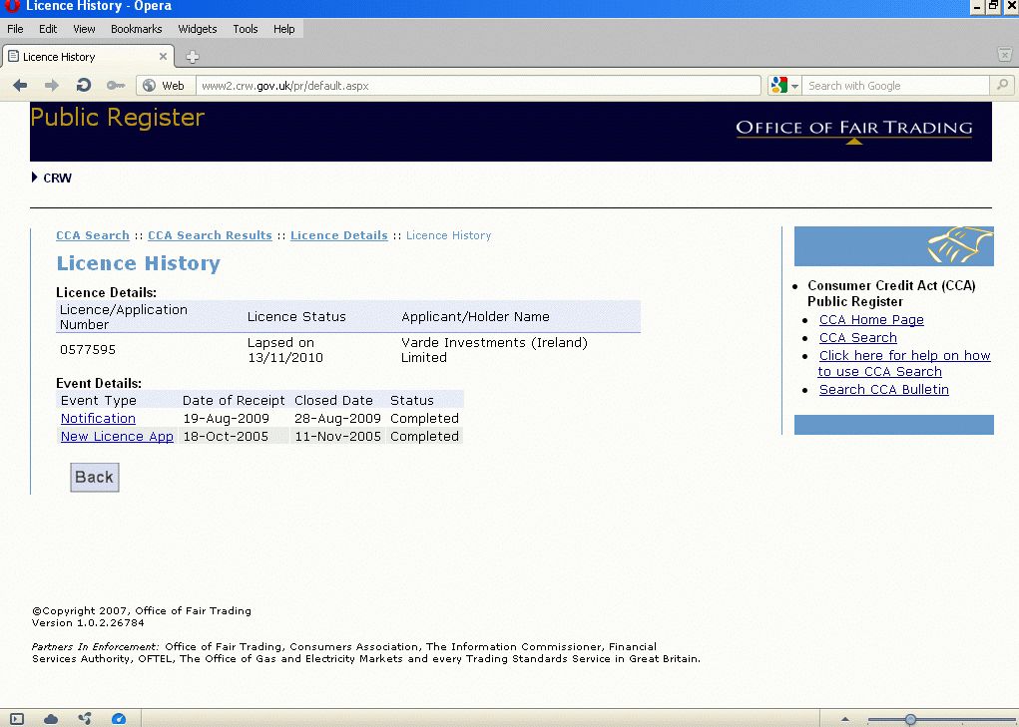This screenshot has height=727, width=1019.
Task: Open the Edit menu
Action: click(48, 29)
